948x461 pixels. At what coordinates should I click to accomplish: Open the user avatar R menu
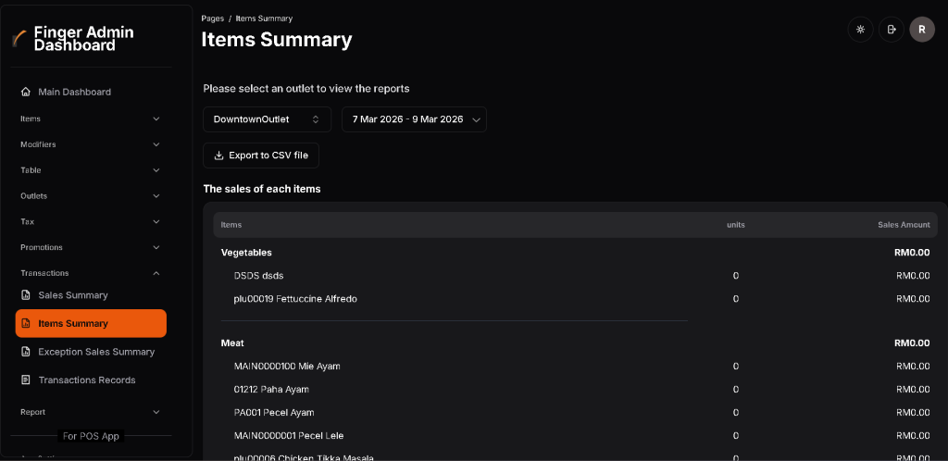coord(921,30)
